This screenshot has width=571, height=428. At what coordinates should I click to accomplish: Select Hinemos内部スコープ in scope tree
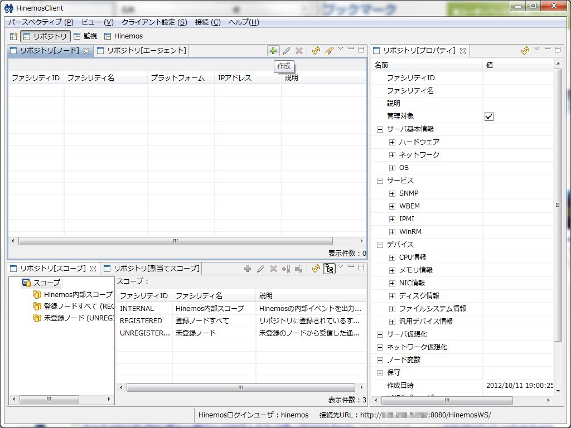pos(78,294)
